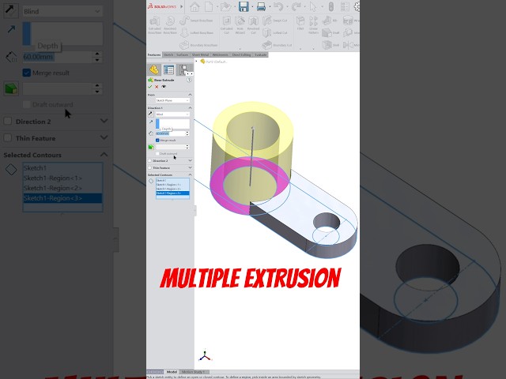
Task: Click the depth spinner arrows in center panel
Action: 187,133
